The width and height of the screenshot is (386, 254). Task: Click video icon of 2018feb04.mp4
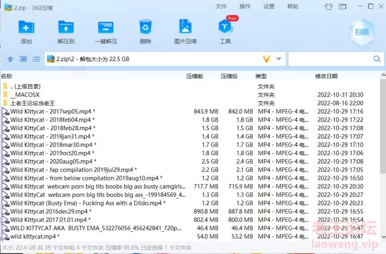pos(5,120)
